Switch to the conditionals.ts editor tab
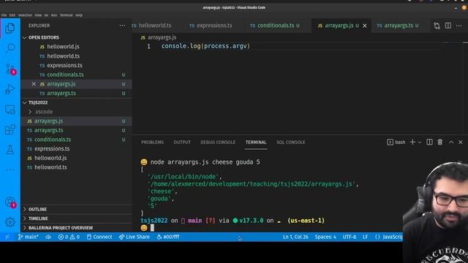Image resolution: width=468 pixels, height=263 pixels. click(x=275, y=26)
